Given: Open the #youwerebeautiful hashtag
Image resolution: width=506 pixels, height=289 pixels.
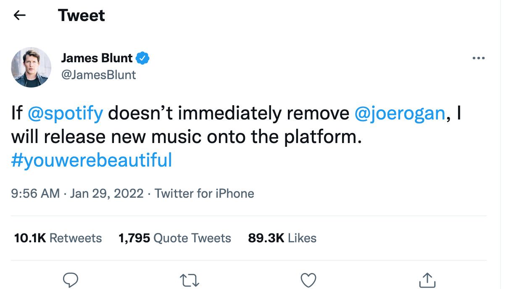Looking at the screenshot, I should click(x=92, y=160).
